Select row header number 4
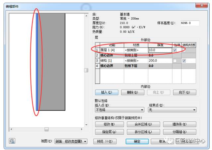 pos(97,66)
